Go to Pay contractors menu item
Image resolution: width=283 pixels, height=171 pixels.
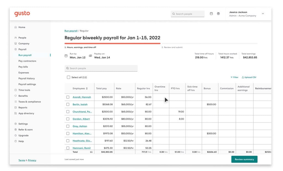pos(27,61)
